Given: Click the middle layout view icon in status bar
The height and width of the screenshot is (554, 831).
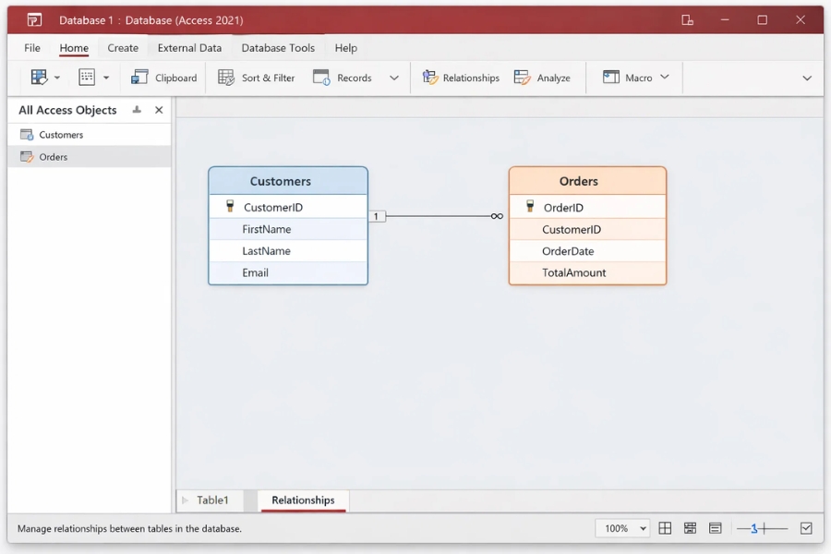Looking at the screenshot, I should pyautogui.click(x=690, y=528).
